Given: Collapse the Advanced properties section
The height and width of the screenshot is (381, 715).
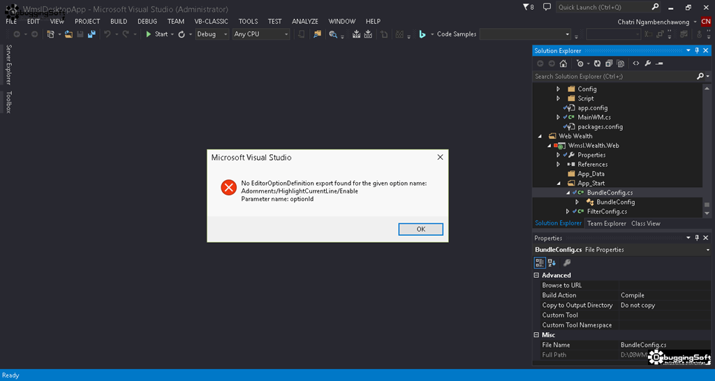Looking at the screenshot, I should click(536, 275).
